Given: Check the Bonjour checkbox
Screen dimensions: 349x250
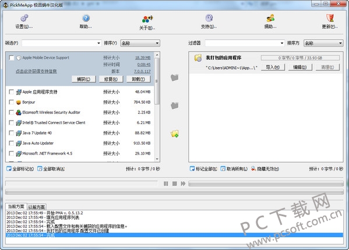Looking at the screenshot, I should tap(11, 102).
